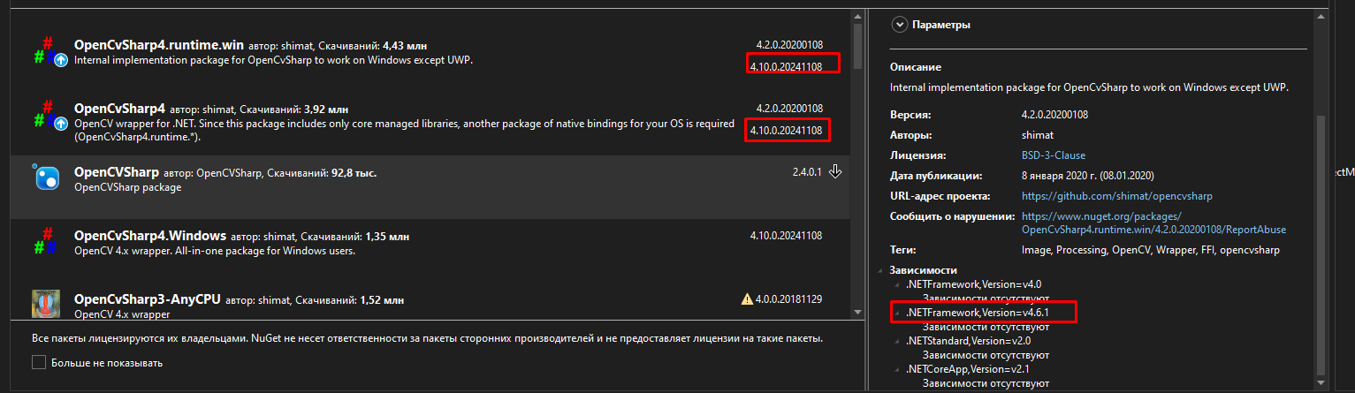Collapse the .NETStandard,Version=v2.0 node
Viewport: 1355px width, 393px height.
click(x=897, y=341)
